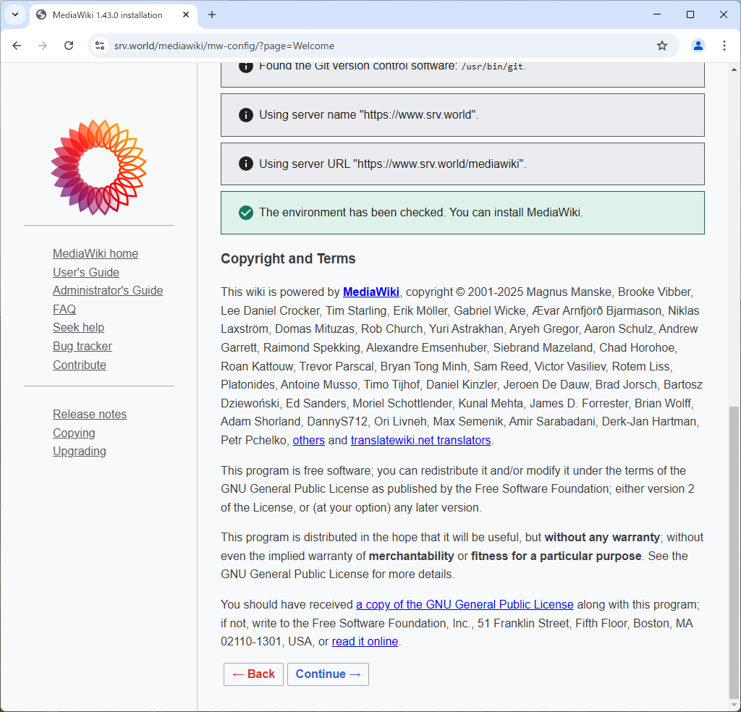Click the Using server name message text
Screen dimensions: 741x712
click(368, 115)
